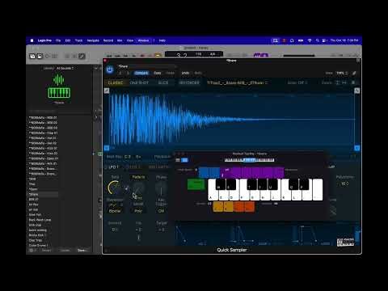Click the purple modulation strip in Musical Typing
This screenshot has width=388, height=291.
click(252, 172)
